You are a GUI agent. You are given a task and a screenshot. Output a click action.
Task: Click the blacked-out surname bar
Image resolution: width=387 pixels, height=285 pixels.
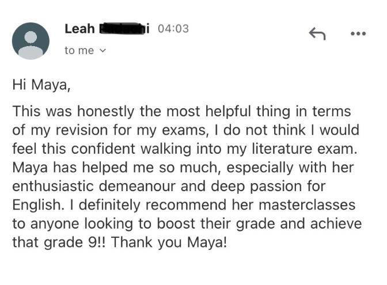click(122, 29)
